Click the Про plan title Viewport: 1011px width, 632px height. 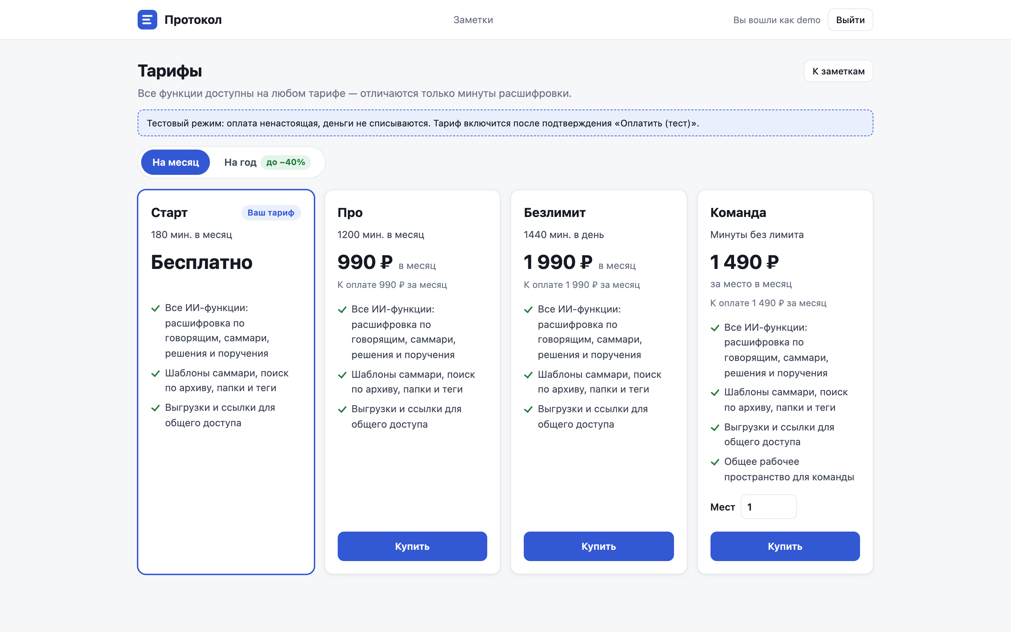coord(350,213)
